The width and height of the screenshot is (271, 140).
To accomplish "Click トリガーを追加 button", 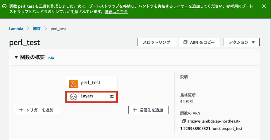I will pyautogui.click(x=37, y=110).
